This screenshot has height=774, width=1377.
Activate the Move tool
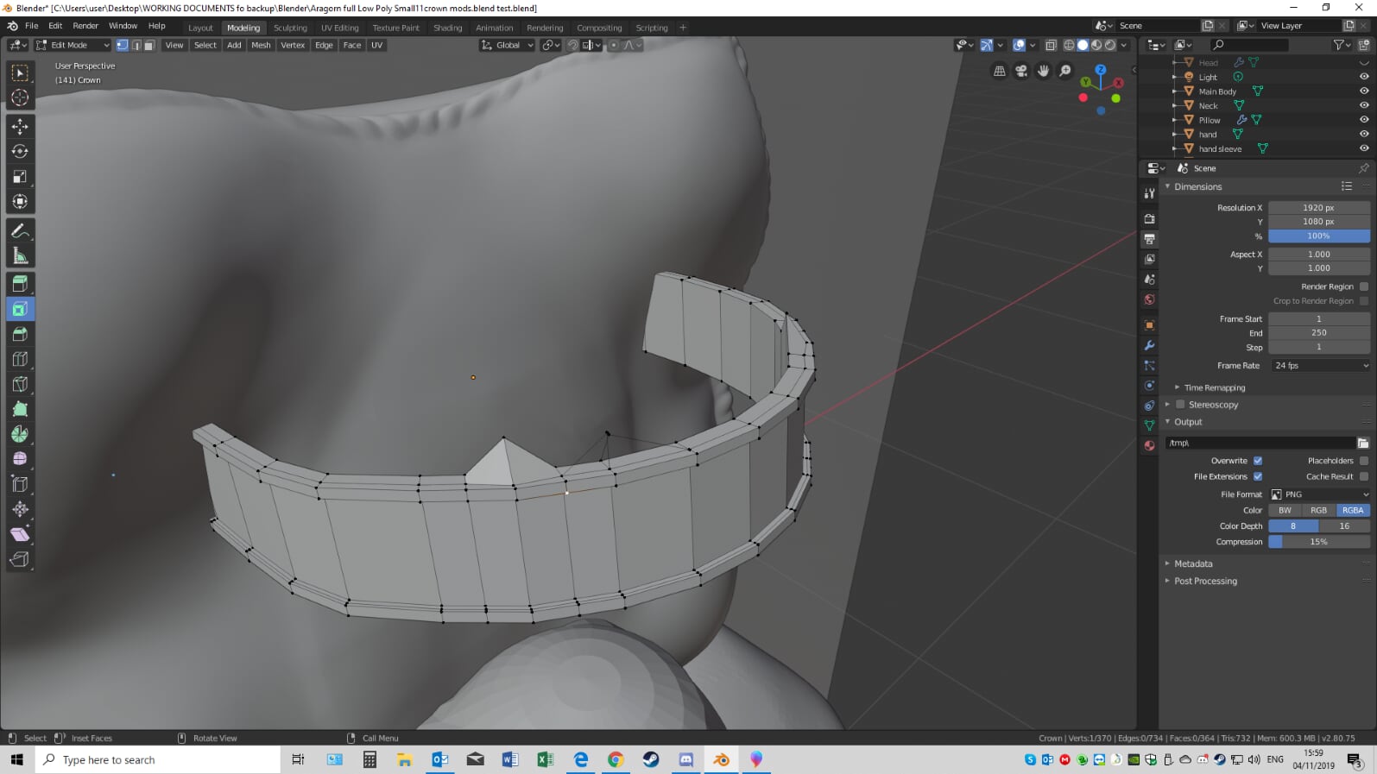[20, 126]
